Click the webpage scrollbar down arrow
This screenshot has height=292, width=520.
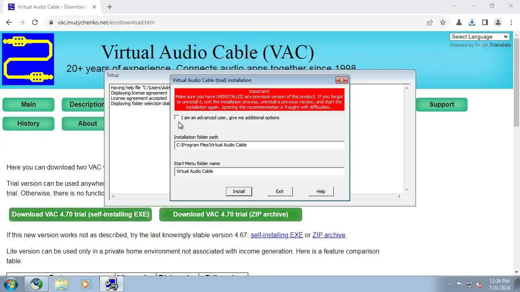[516, 272]
